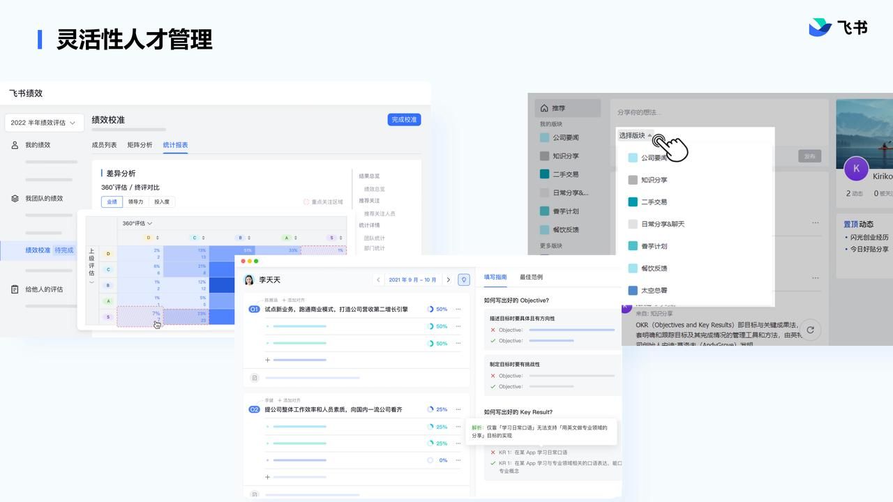Click the O1 objective badge
Screen dimensions: 893x502
[255, 309]
